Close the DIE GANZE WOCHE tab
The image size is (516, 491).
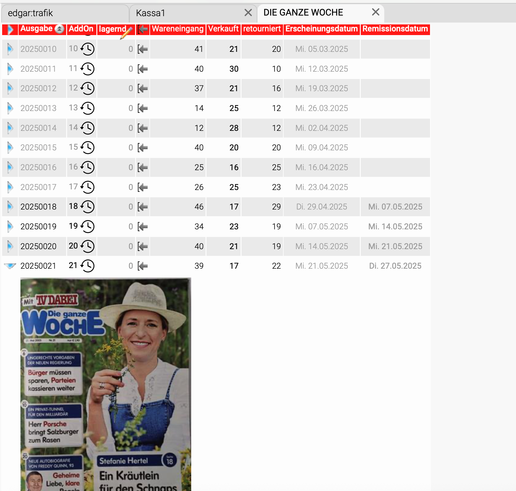click(x=376, y=12)
